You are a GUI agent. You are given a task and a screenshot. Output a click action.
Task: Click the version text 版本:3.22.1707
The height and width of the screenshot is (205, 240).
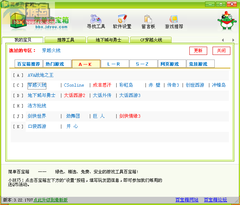[18, 200]
